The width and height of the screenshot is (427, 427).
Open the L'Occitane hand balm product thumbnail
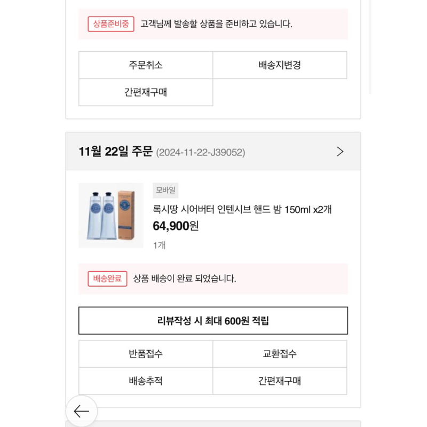pyautogui.click(x=111, y=215)
